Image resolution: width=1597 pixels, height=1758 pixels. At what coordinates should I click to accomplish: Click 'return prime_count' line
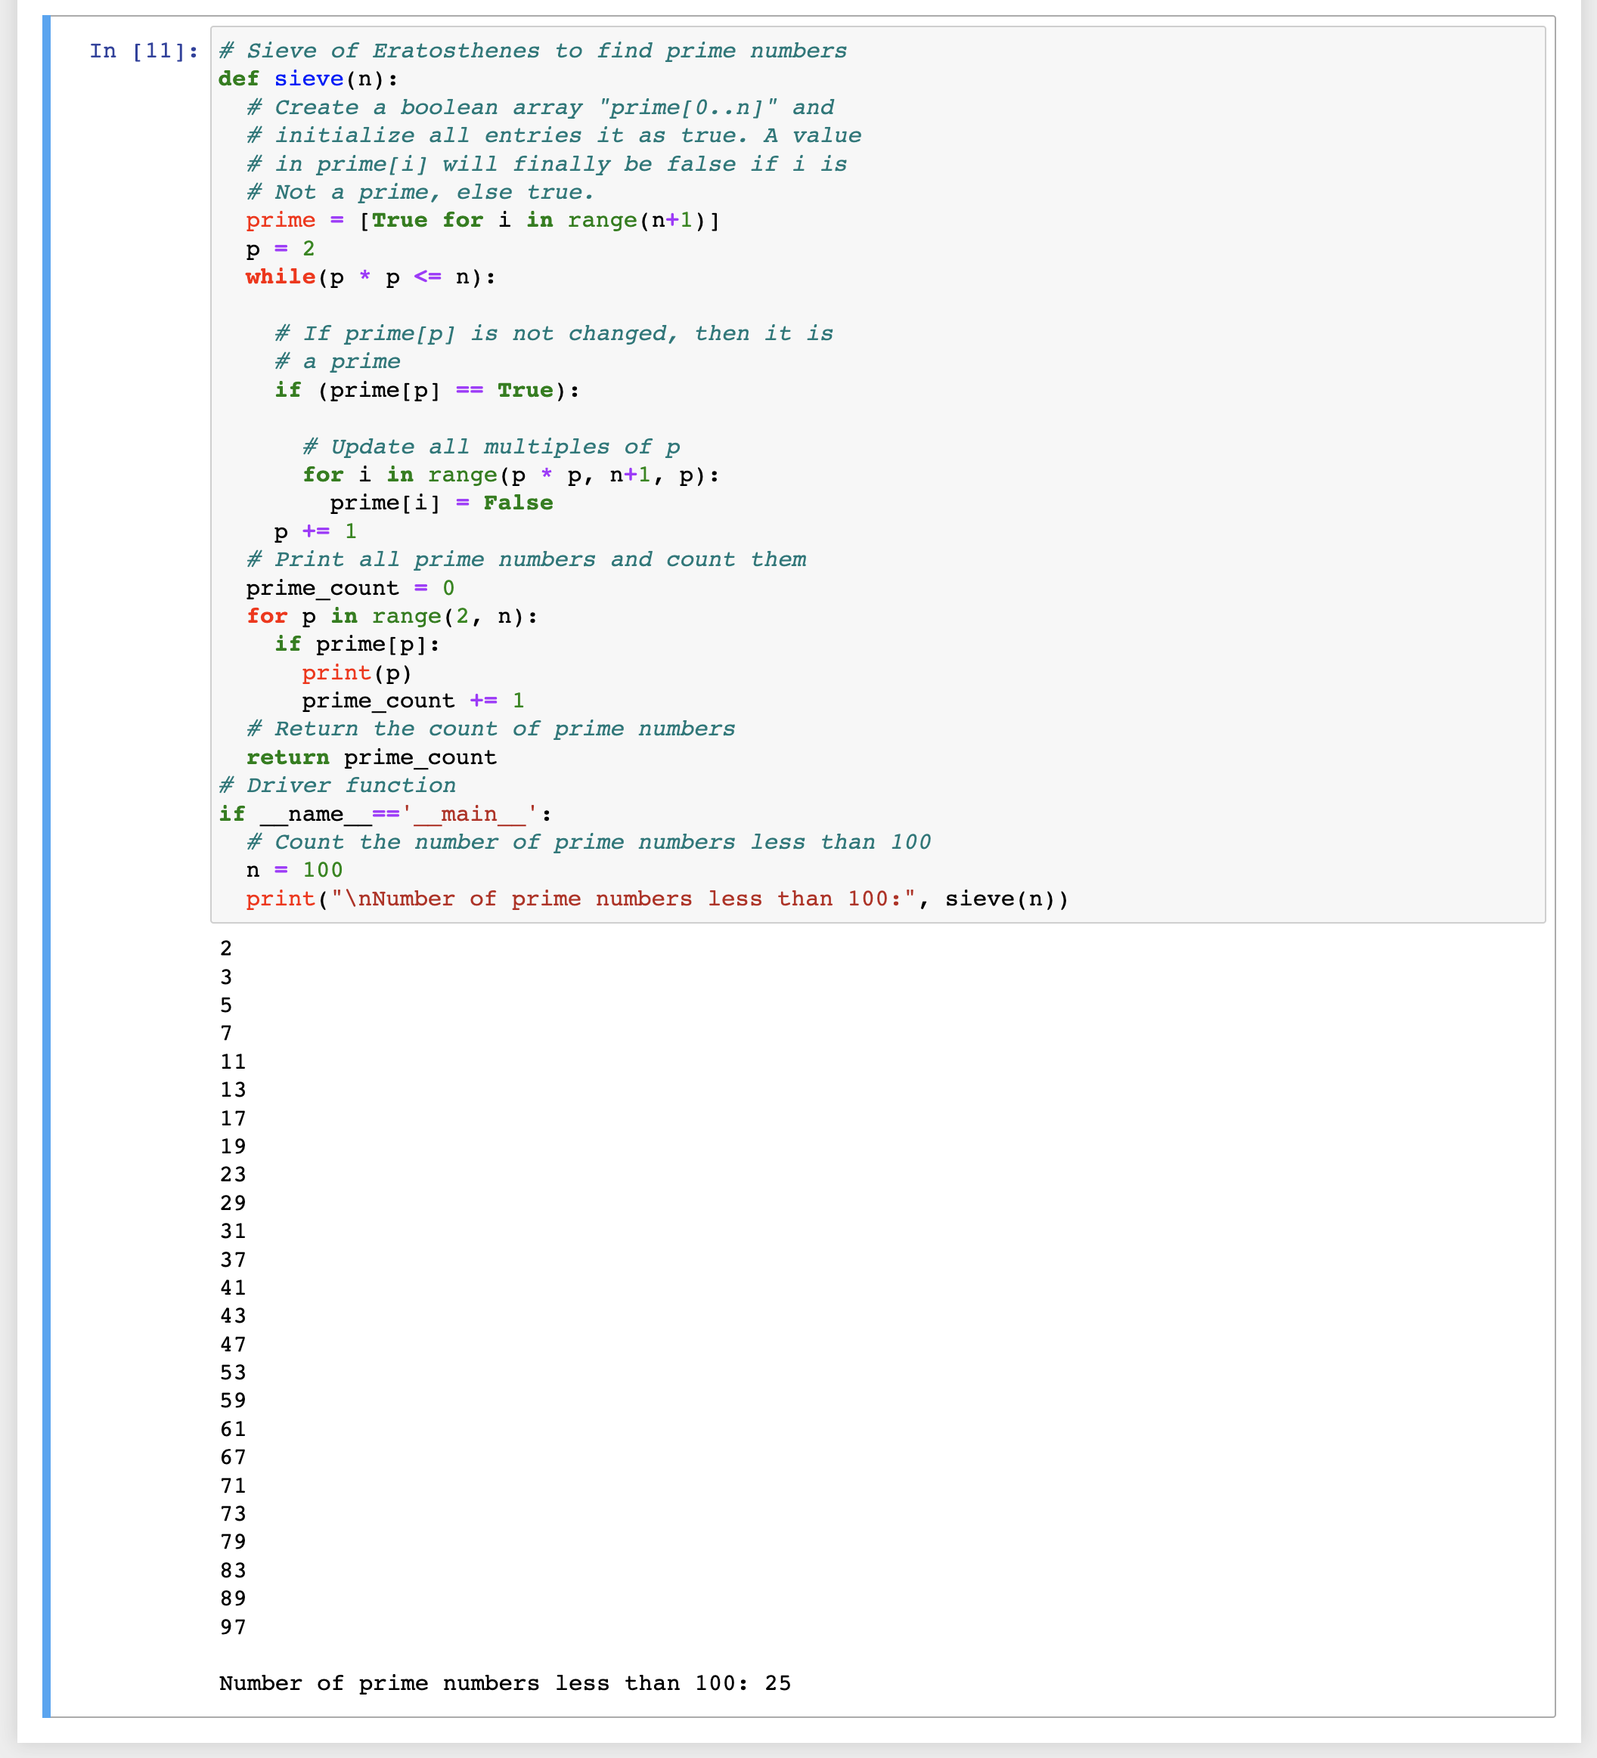371,758
